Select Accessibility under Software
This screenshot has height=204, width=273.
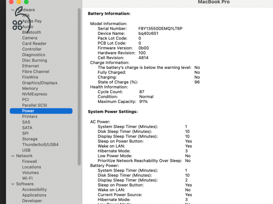(x=34, y=190)
